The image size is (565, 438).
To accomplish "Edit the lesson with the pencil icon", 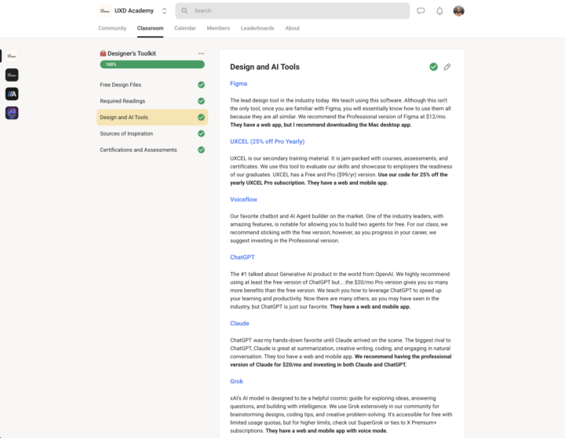I will click(x=447, y=67).
